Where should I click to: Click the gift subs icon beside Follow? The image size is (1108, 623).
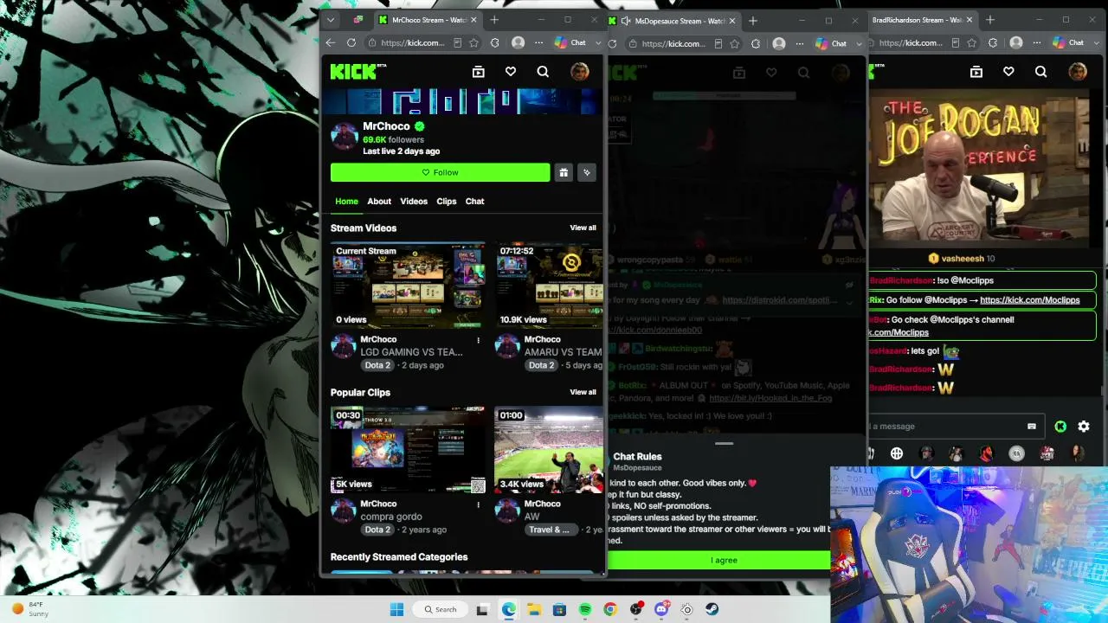pyautogui.click(x=564, y=172)
